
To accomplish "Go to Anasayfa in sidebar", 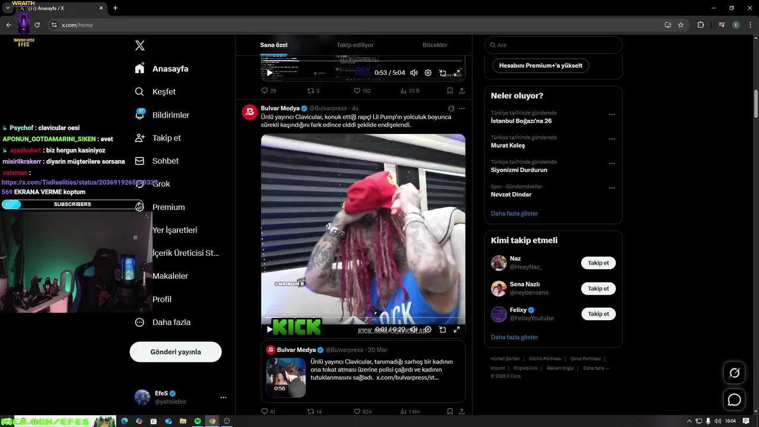I will click(x=161, y=69).
